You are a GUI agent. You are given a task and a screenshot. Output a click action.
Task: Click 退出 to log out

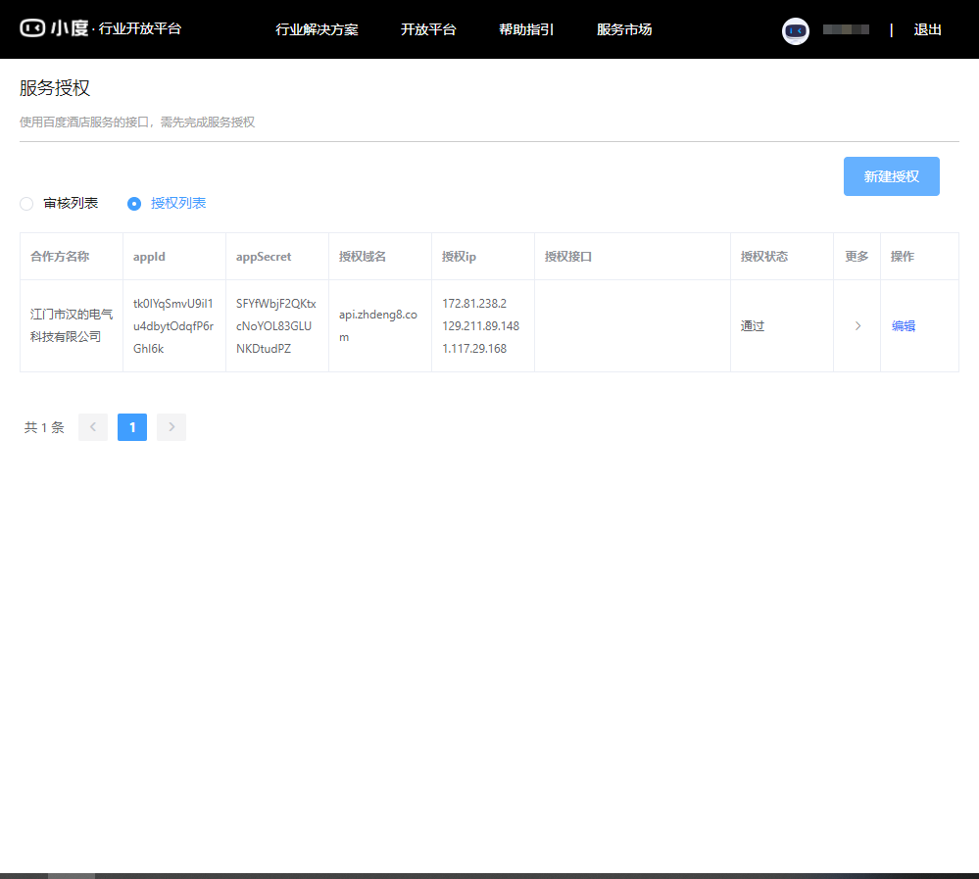(x=927, y=29)
